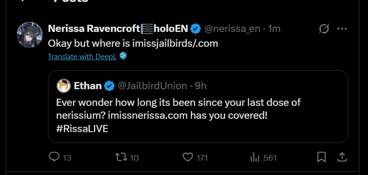Click the #RissaLIVE hashtag text

82,129
